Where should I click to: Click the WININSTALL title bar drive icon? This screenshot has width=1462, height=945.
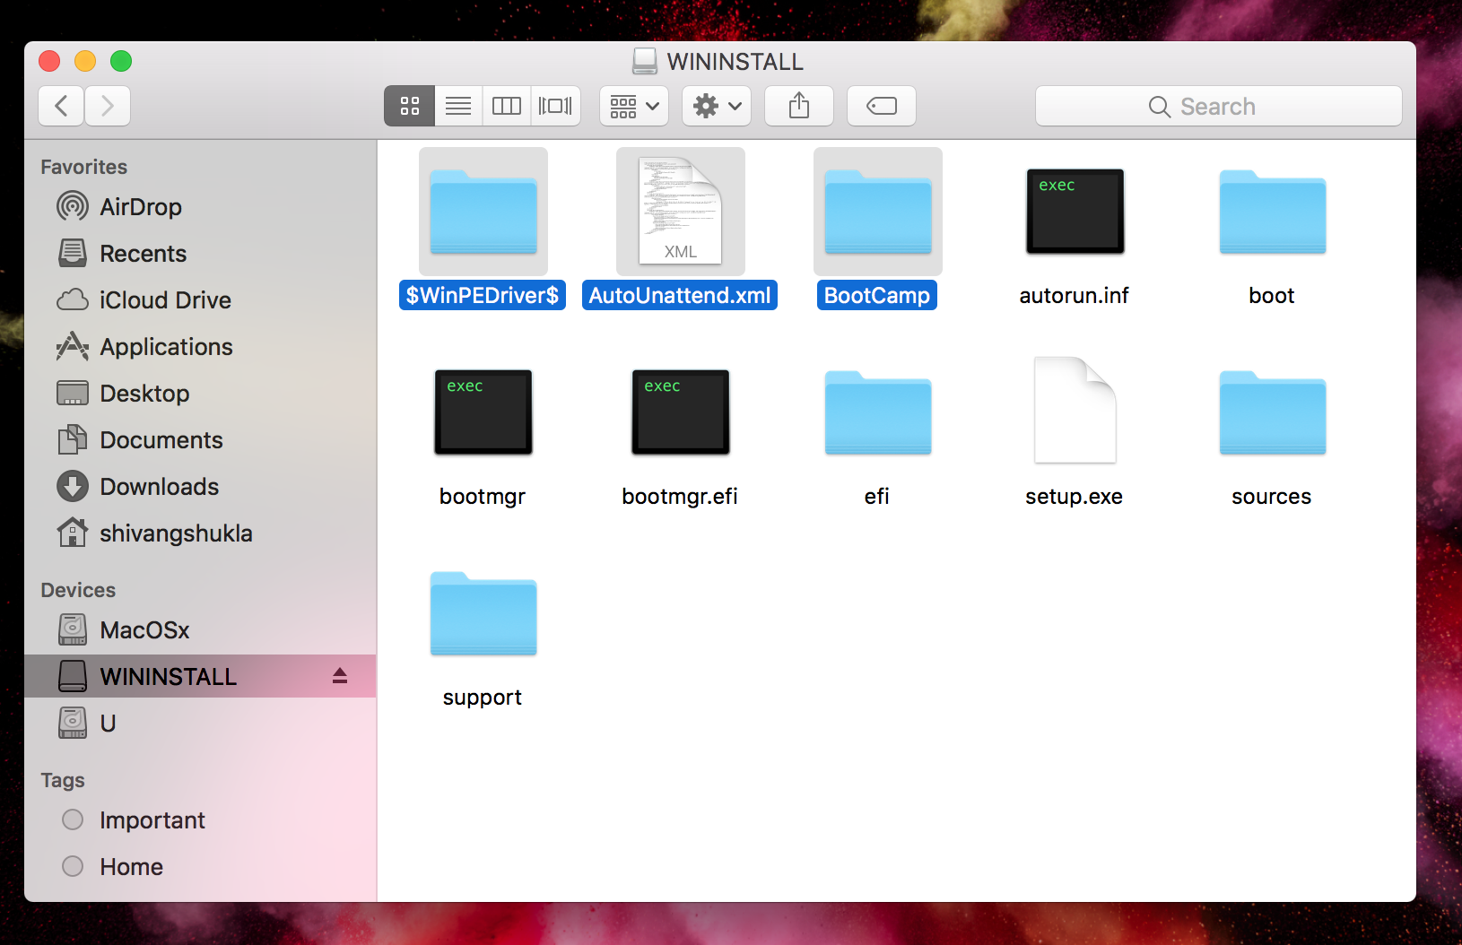tap(644, 61)
